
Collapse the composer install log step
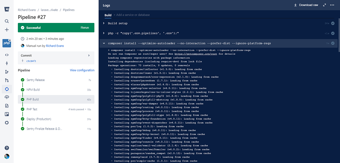[104, 43]
